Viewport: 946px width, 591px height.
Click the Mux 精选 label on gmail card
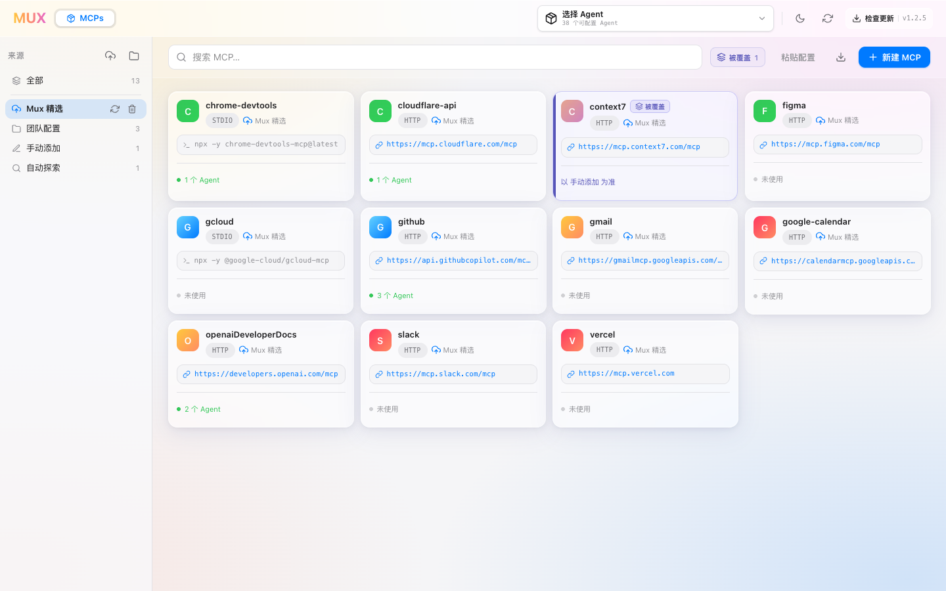pyautogui.click(x=650, y=236)
